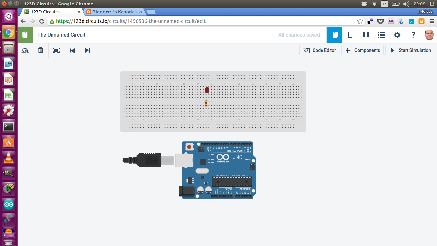
Task: Rotate the selected component
Action: pos(25,50)
